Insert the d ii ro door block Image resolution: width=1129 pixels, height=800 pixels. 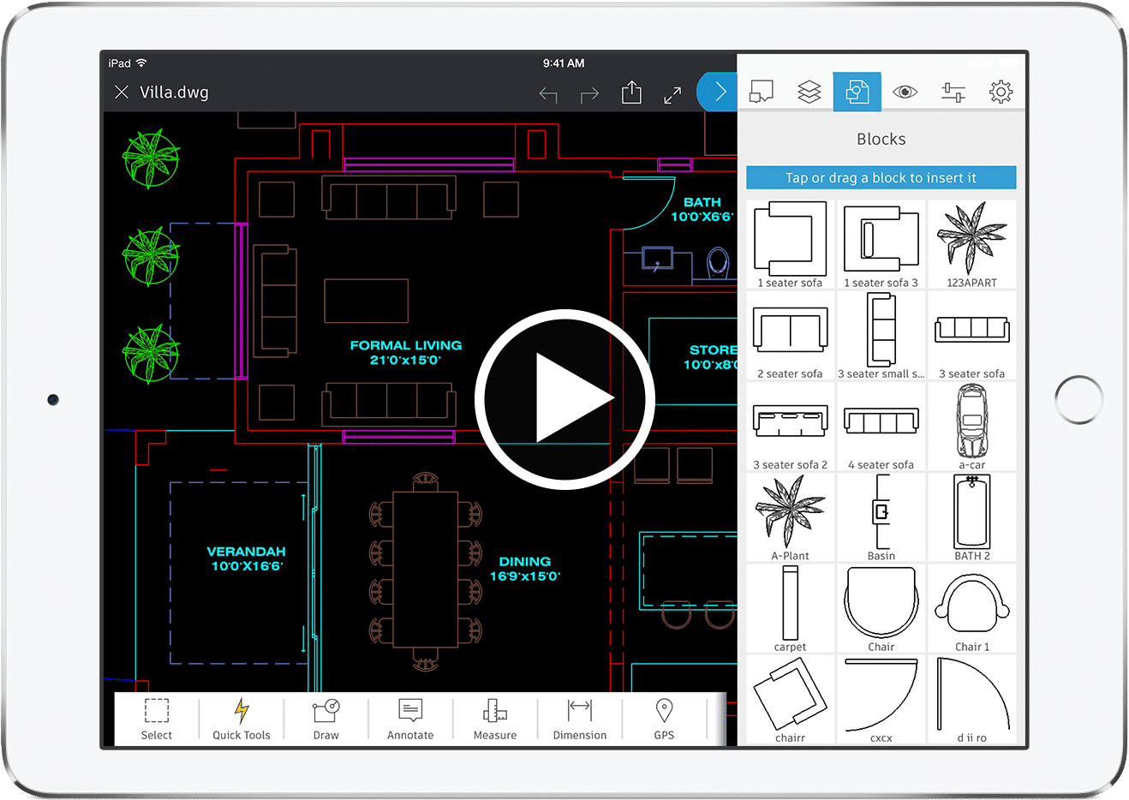[972, 699]
